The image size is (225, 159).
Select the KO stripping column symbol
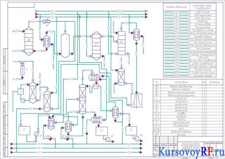[96, 46]
